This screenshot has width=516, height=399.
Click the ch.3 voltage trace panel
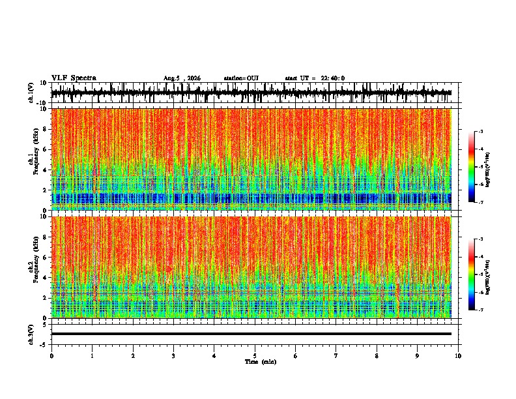tap(254, 334)
